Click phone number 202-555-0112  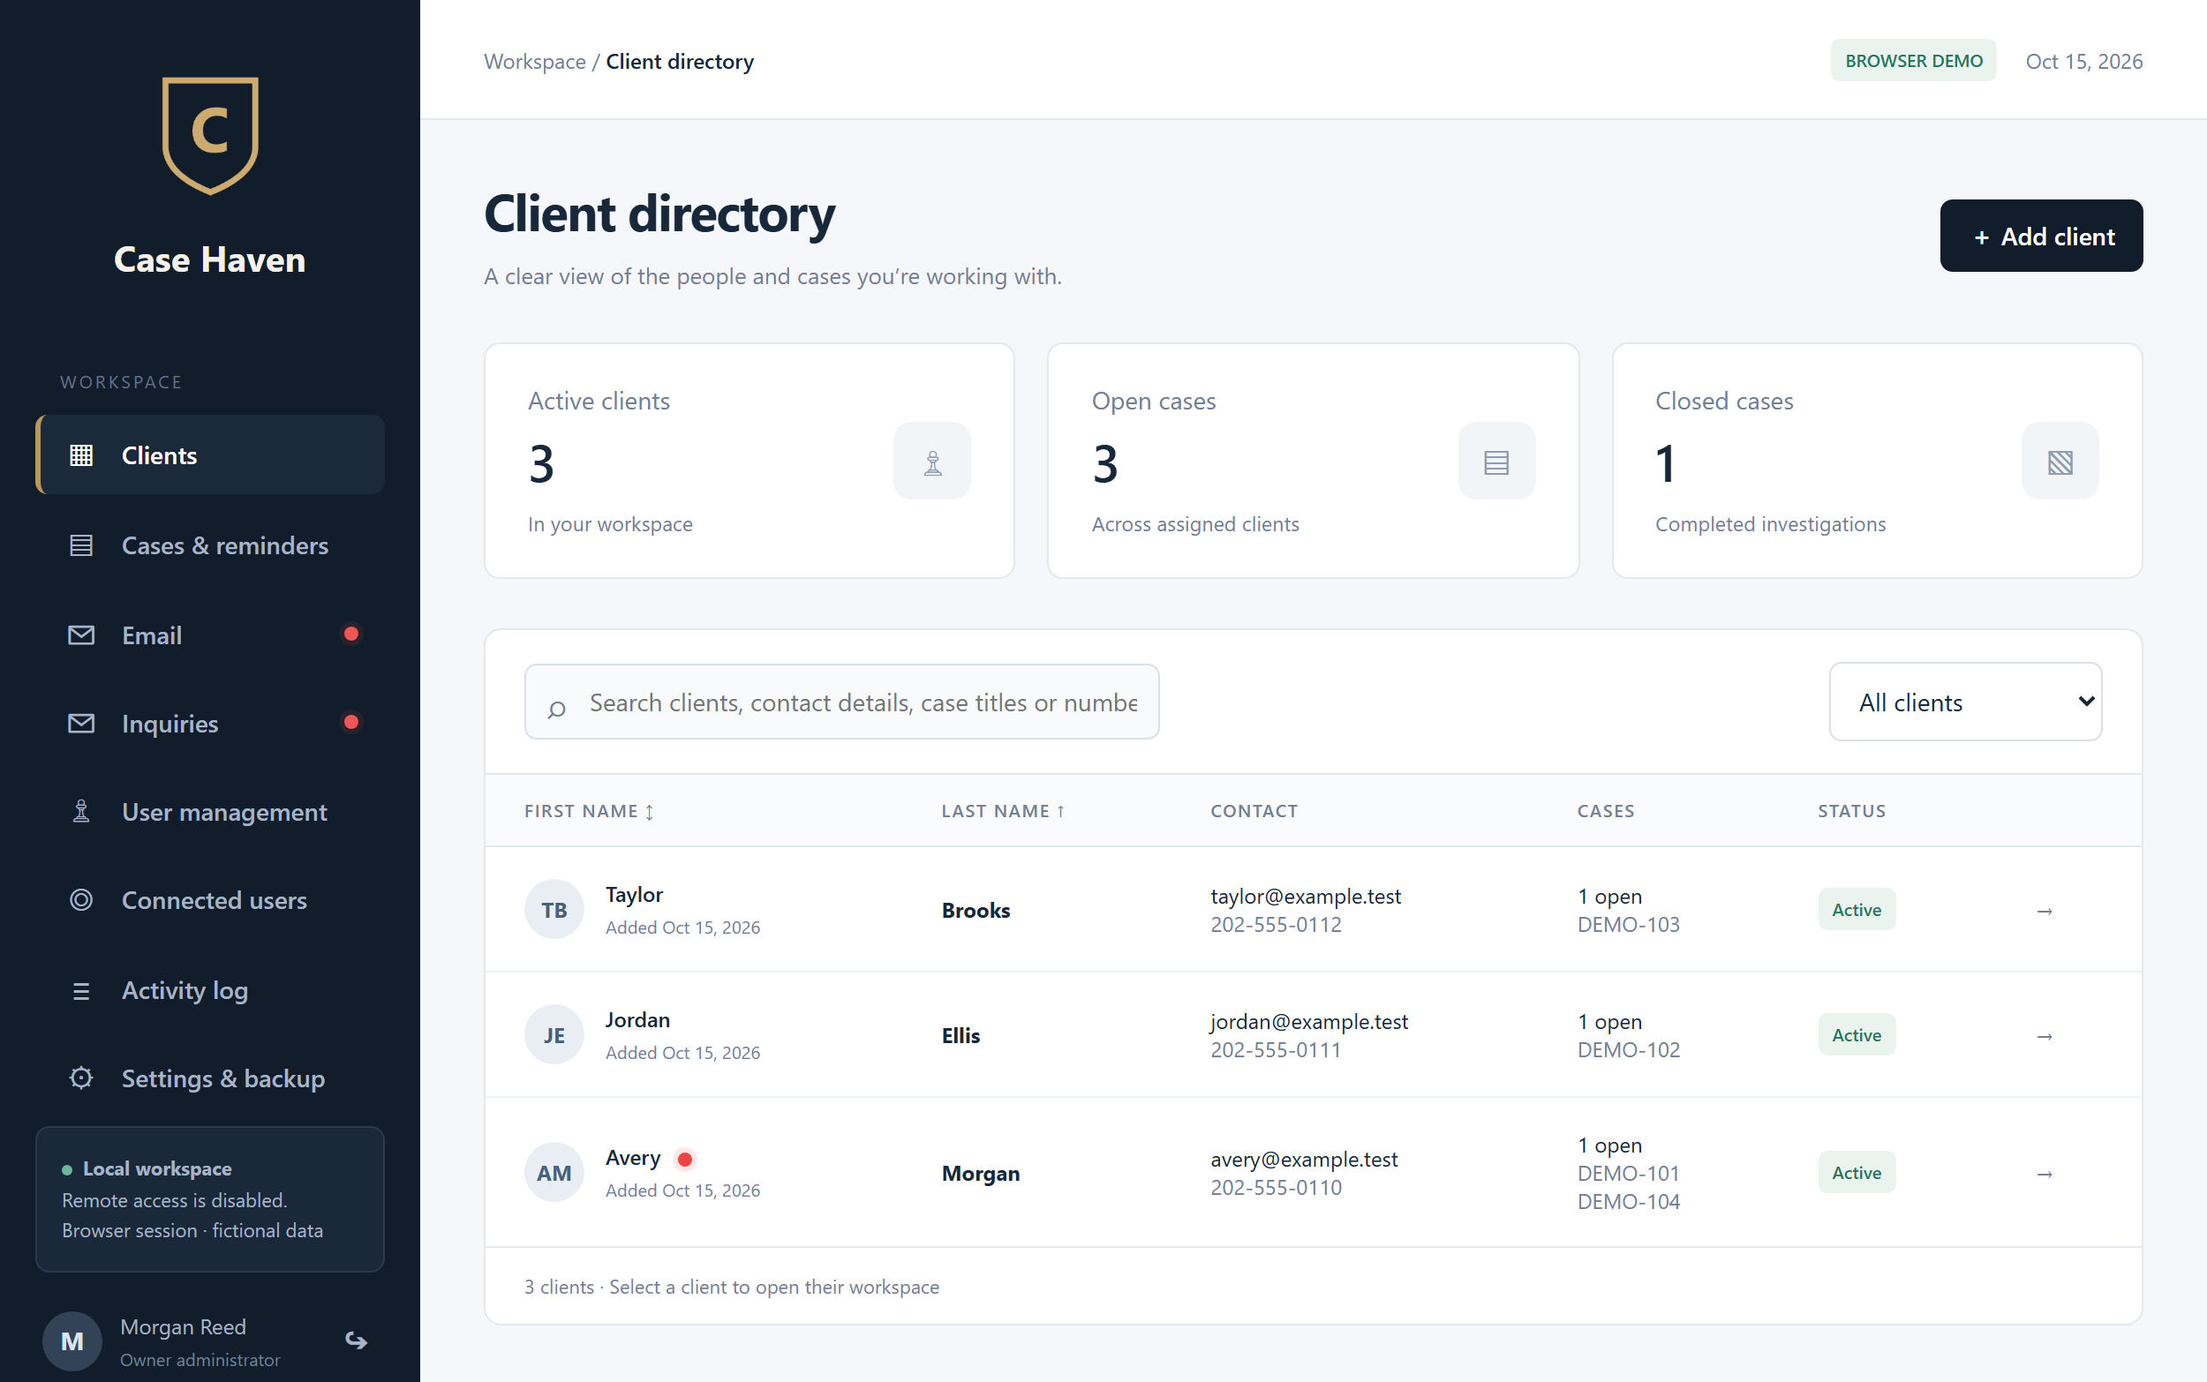[x=1276, y=924]
